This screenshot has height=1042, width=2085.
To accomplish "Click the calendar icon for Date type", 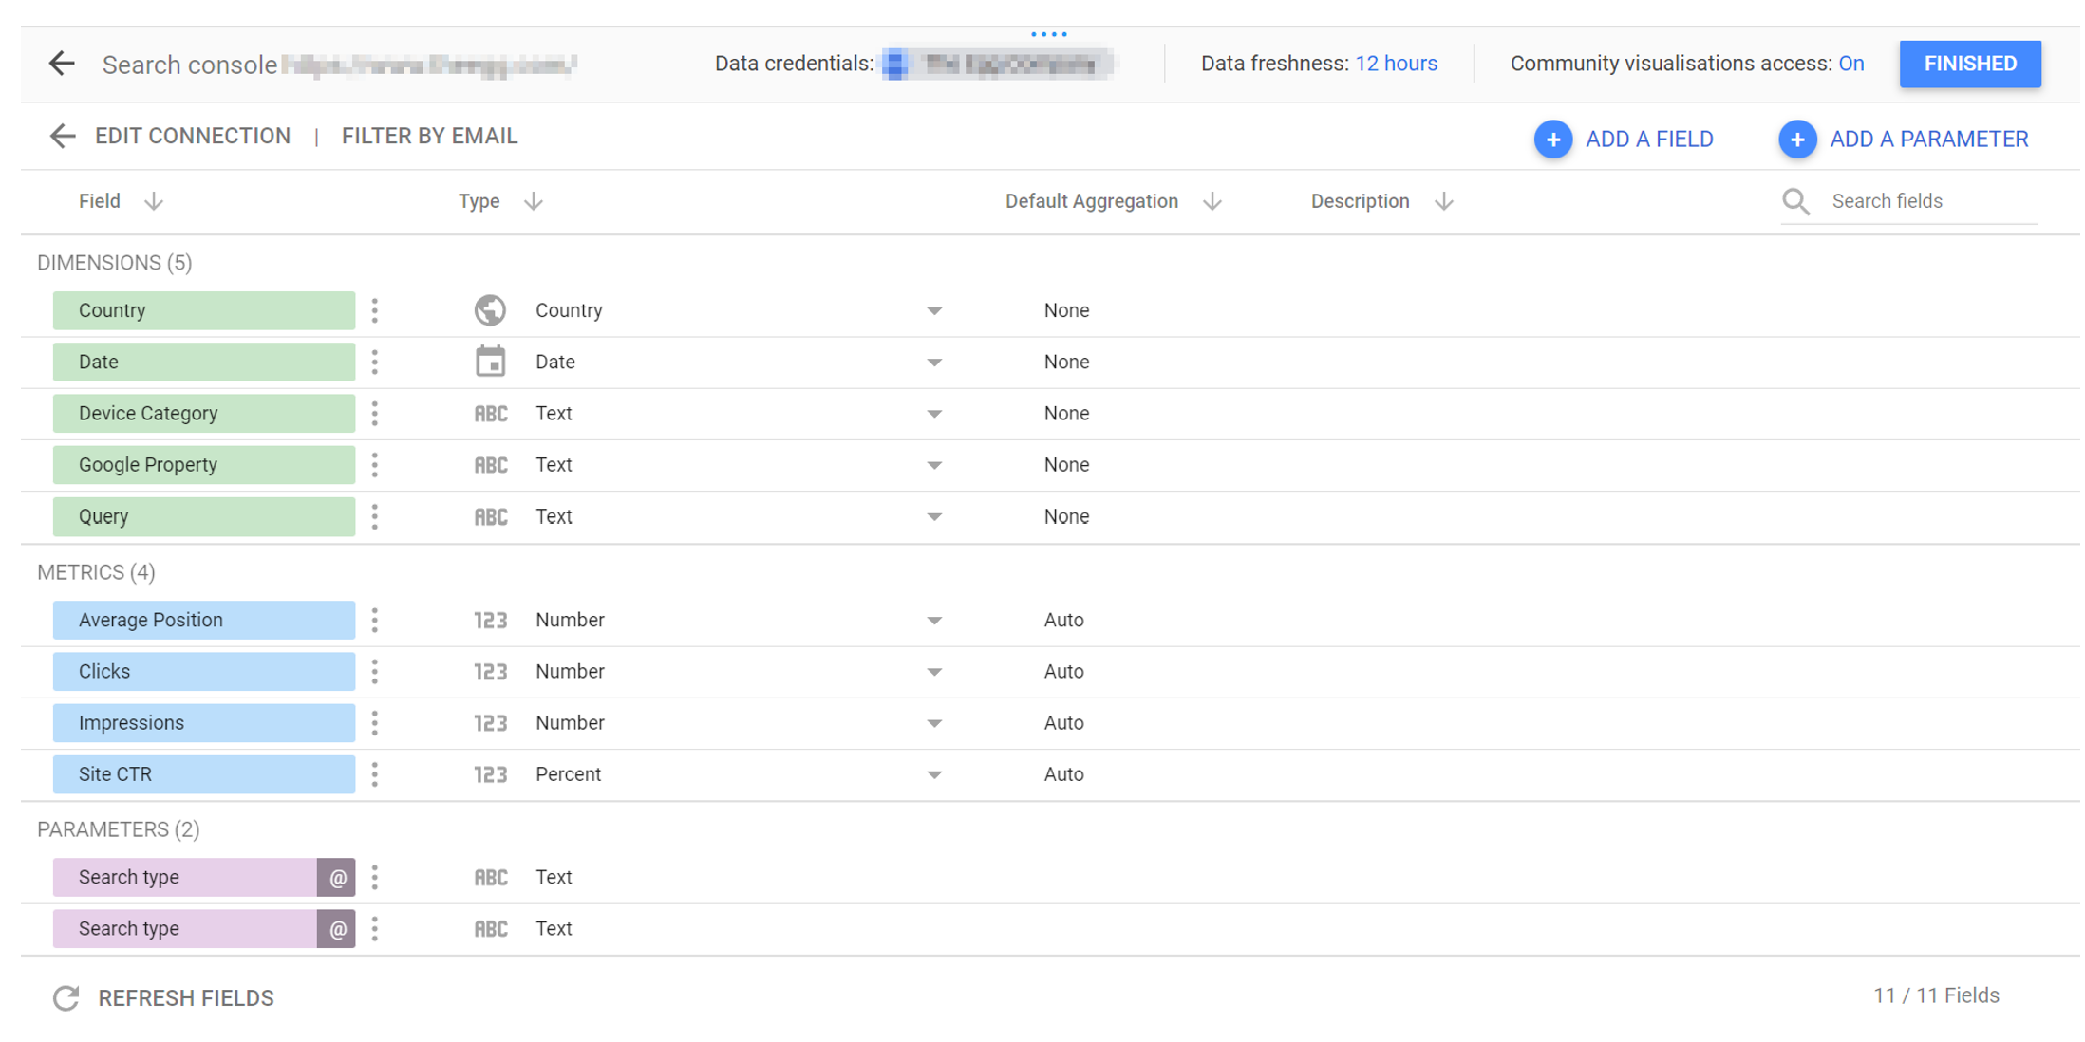I will point(490,362).
